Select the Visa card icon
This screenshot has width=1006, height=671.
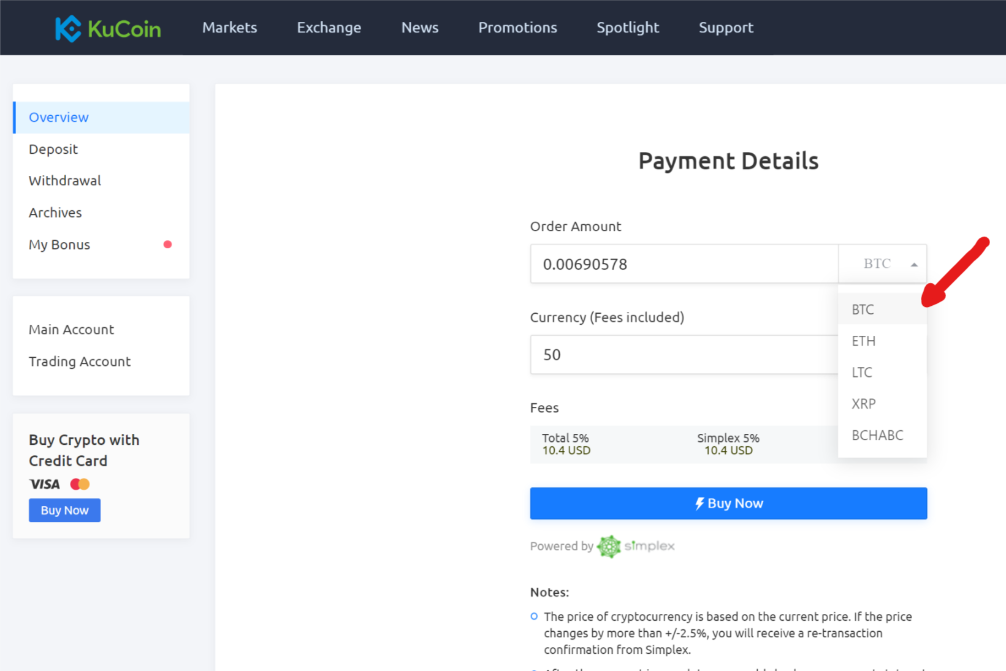click(43, 484)
